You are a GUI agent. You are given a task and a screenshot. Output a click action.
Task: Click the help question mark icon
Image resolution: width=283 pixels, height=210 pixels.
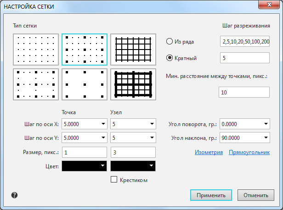pos(15,195)
